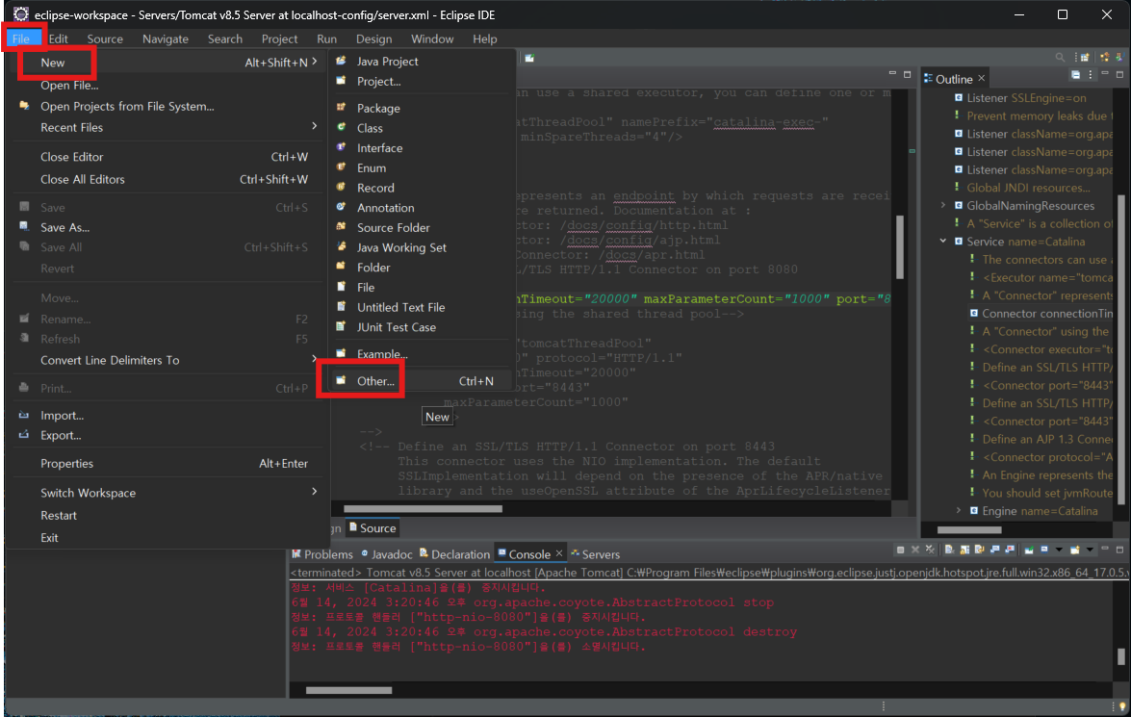Viewport: 1131px width, 717px height.
Task: Minimize the editor area
Action: 892,73
